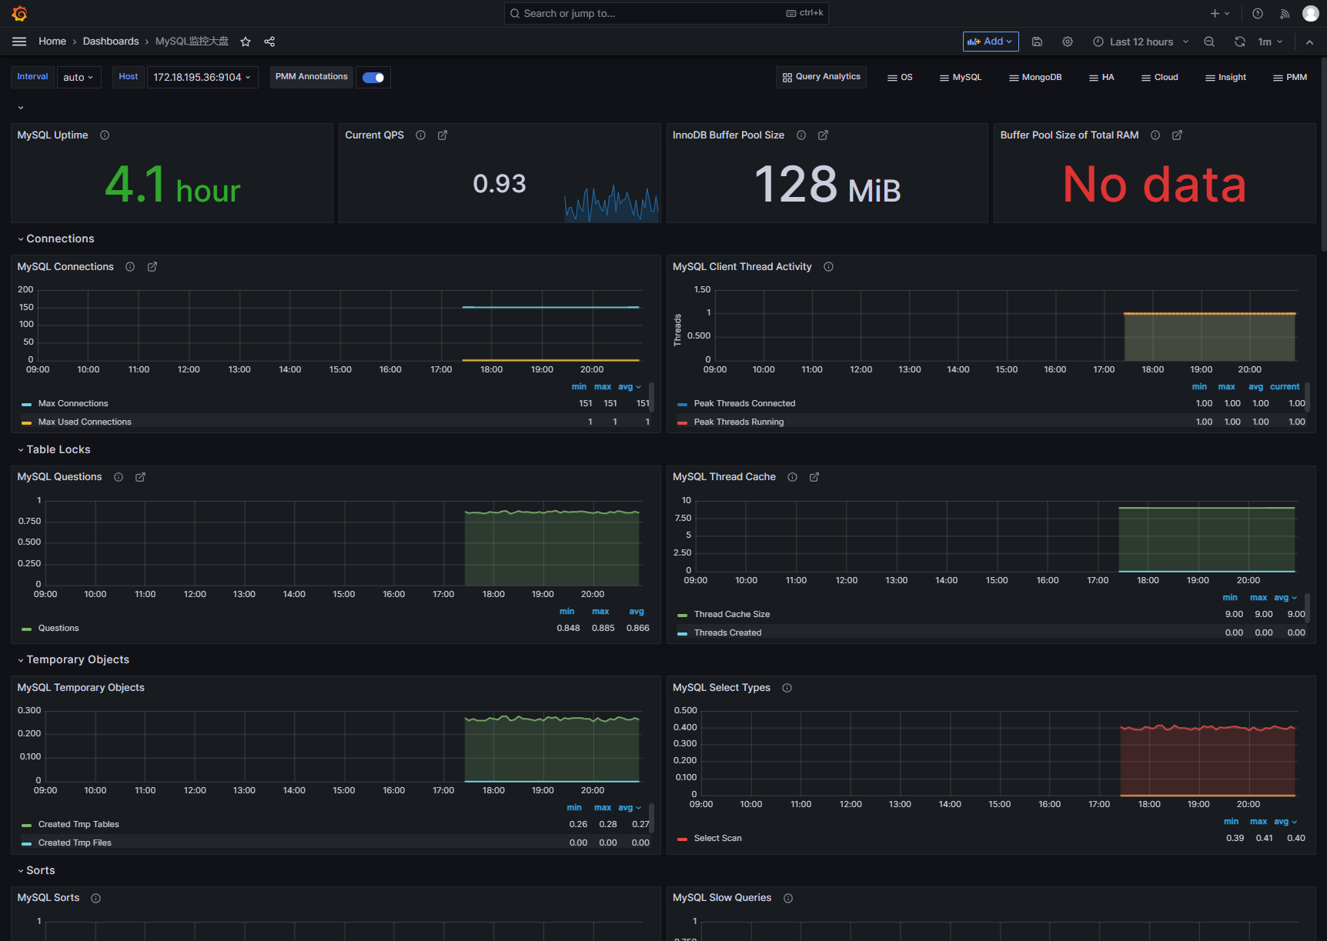Toggle Peak Threads Running series
The height and width of the screenshot is (941, 1327).
point(739,422)
